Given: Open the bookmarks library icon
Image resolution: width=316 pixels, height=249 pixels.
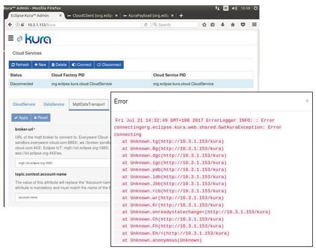Looking at the screenshot, I should click(x=213, y=25).
